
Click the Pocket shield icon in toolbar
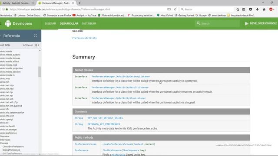coord(251,9)
